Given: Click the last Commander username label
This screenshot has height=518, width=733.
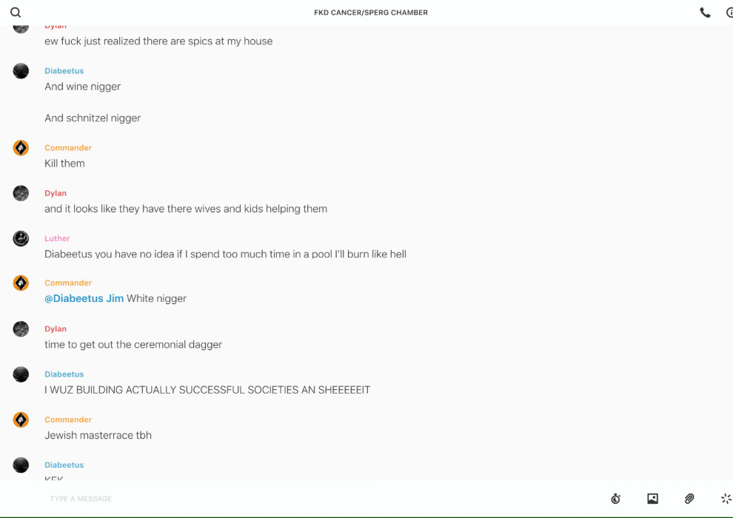Looking at the screenshot, I should click(68, 420).
